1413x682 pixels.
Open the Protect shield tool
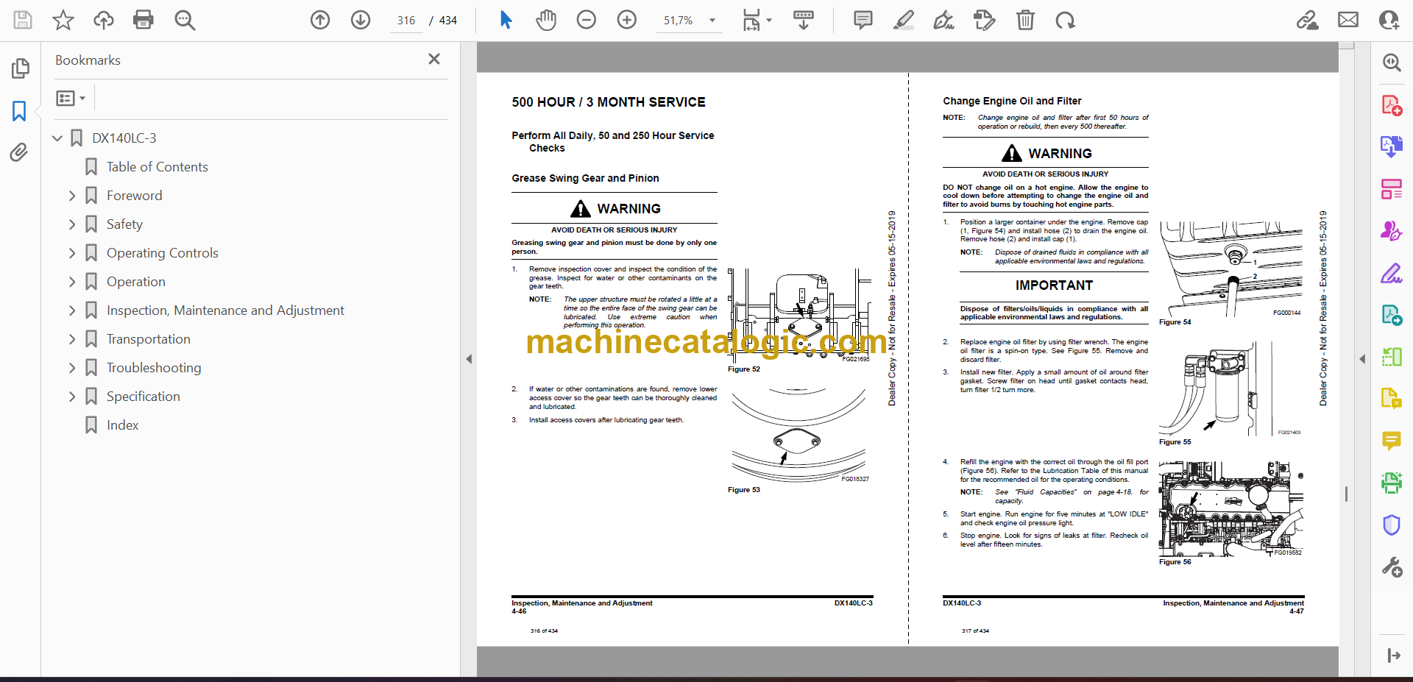[1391, 525]
